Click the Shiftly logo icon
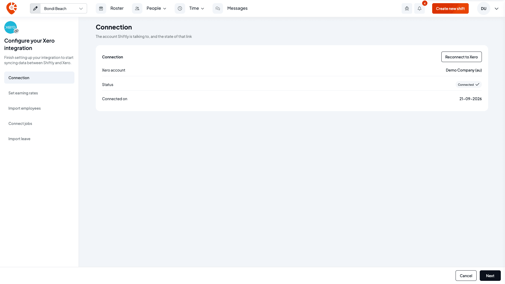 pyautogui.click(x=12, y=8)
